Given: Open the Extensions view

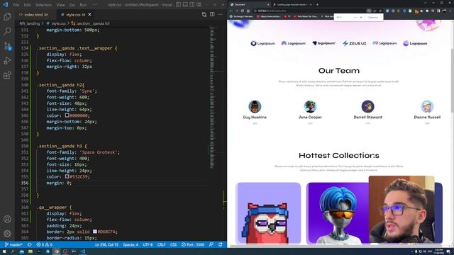Looking at the screenshot, I should (7, 75).
